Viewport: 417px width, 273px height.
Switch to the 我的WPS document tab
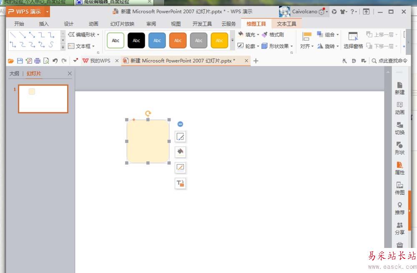[97, 61]
